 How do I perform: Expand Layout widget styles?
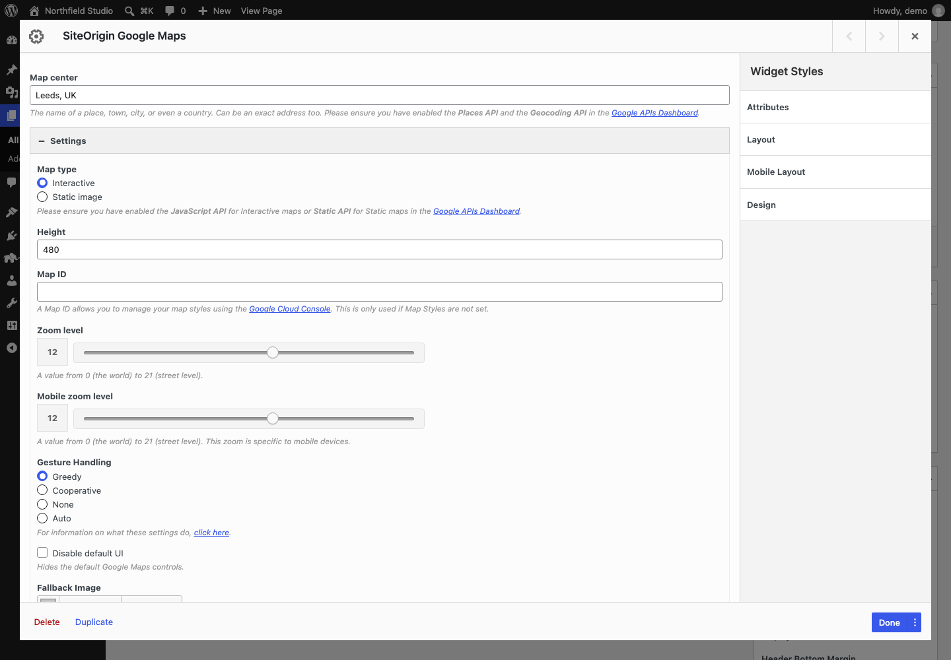(x=835, y=139)
